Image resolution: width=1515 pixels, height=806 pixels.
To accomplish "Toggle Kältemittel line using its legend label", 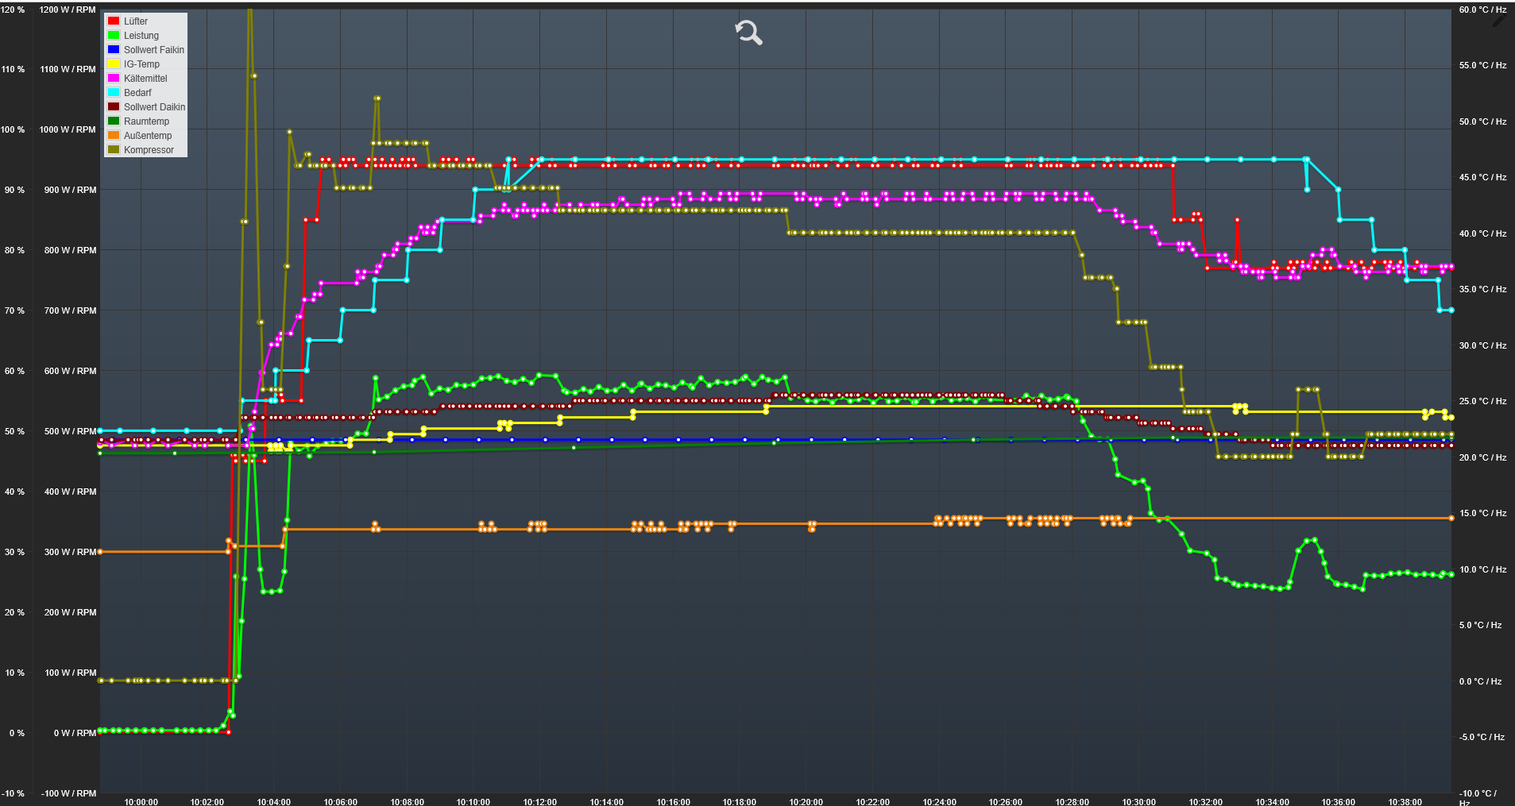I will pyautogui.click(x=145, y=79).
